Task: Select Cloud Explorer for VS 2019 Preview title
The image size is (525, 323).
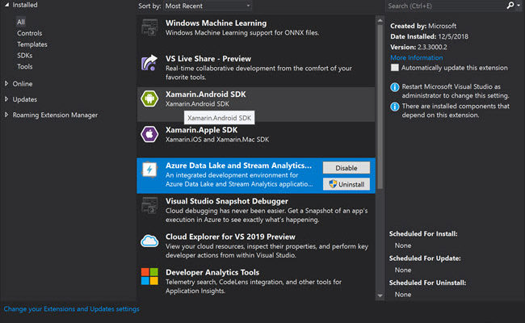Action: click(230, 237)
